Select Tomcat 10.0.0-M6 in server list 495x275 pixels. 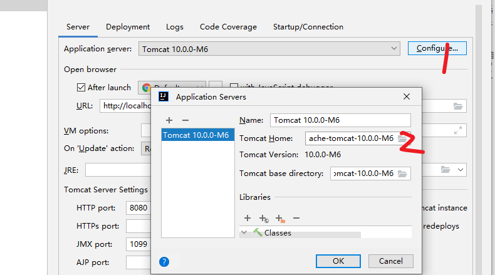pos(197,135)
